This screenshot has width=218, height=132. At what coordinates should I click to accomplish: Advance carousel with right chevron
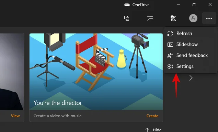(x=191, y=78)
